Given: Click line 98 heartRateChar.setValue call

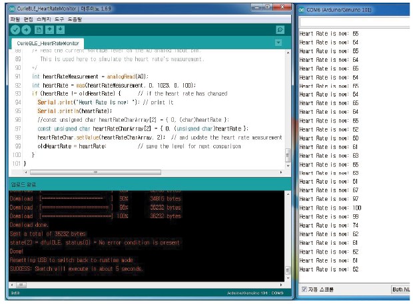Looking at the screenshot, I should [x=101, y=138].
